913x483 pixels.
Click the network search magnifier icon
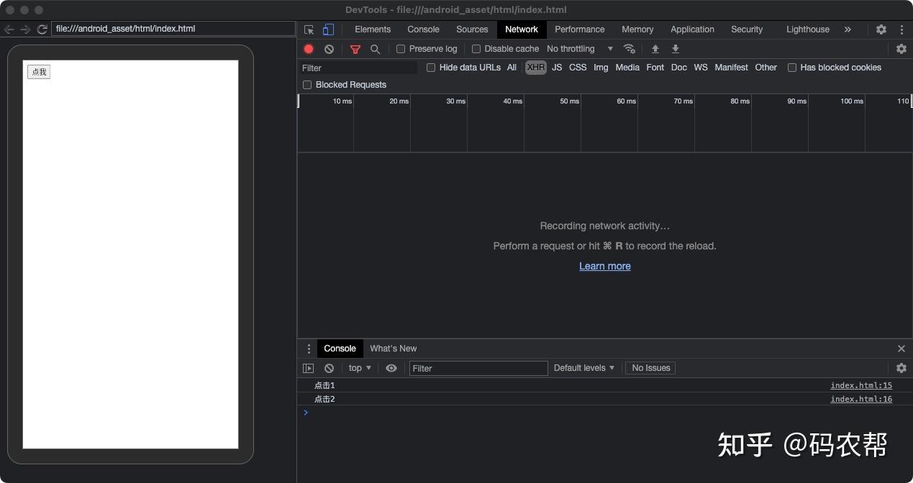375,48
